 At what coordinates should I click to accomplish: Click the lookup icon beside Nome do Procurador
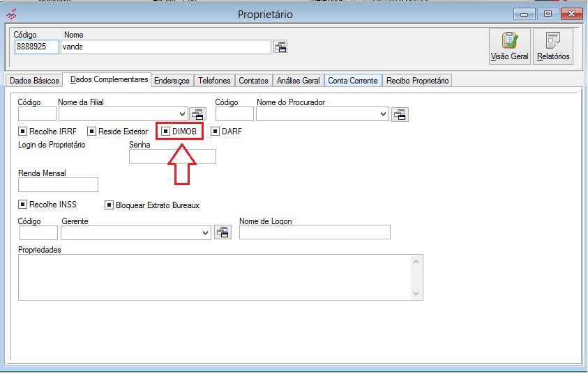pos(400,114)
